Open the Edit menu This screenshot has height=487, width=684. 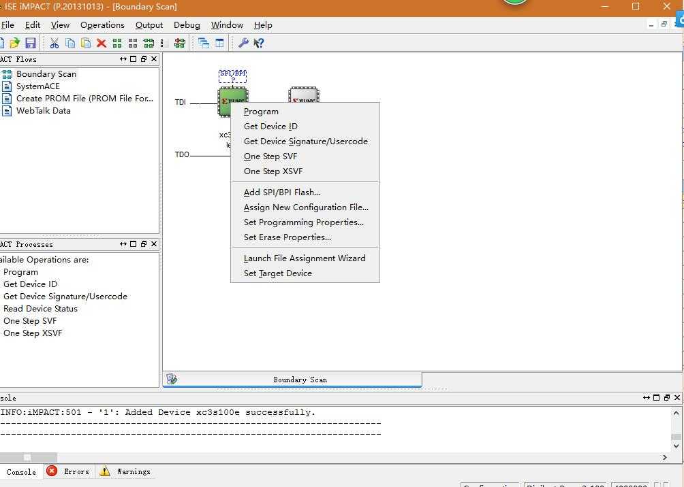point(33,25)
